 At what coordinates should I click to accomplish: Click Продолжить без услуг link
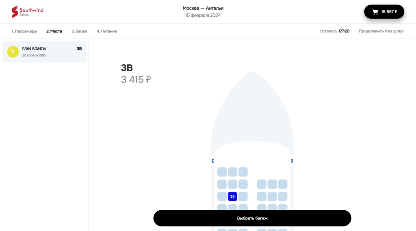click(381, 31)
